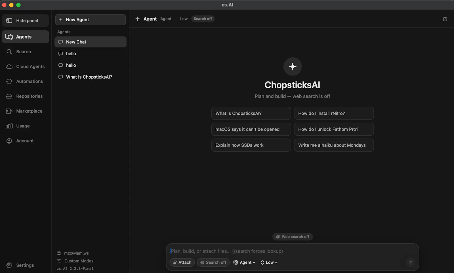The height and width of the screenshot is (273, 454).
Task: Click the plus icon on New Agent
Action: click(x=61, y=20)
